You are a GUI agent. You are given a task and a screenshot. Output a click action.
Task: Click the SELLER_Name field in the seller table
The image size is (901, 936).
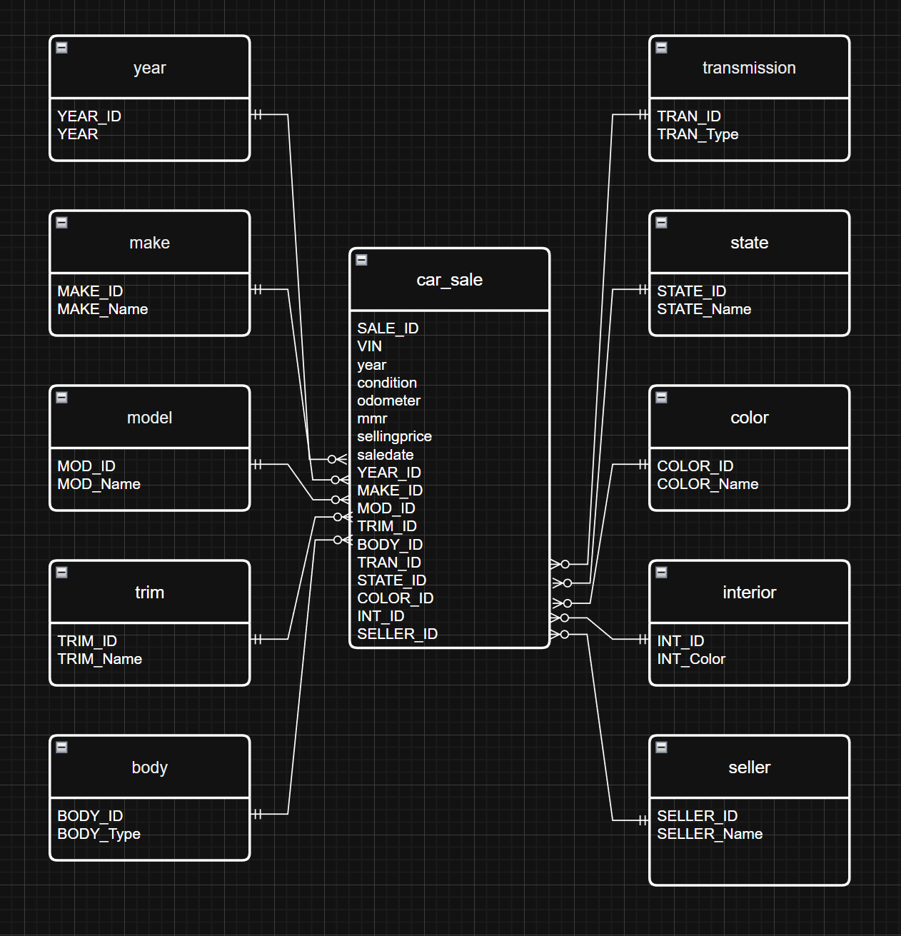709,834
